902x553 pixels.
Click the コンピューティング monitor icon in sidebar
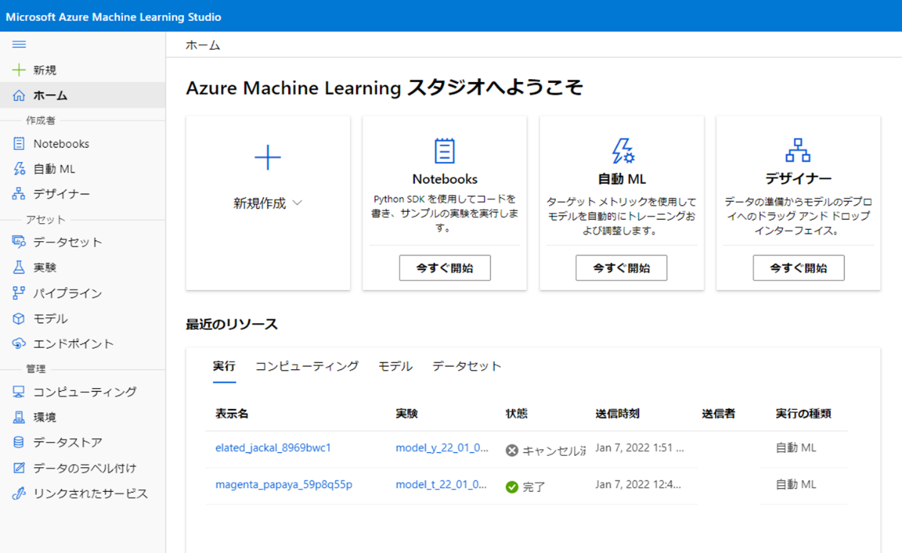19,392
